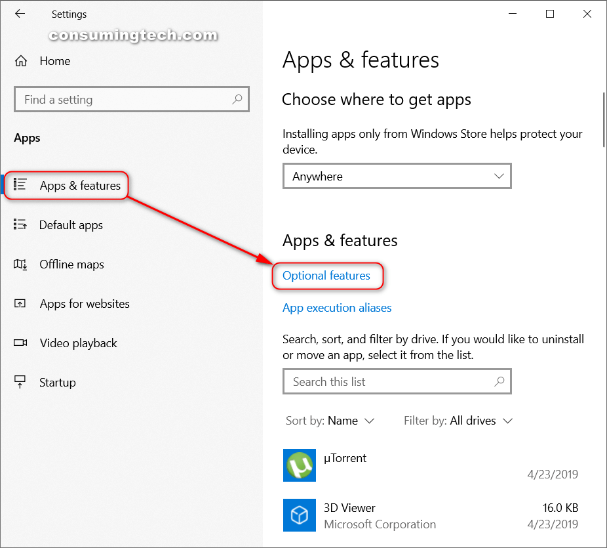Click the Video playback camera icon
Image resolution: width=607 pixels, height=548 pixels.
click(20, 343)
